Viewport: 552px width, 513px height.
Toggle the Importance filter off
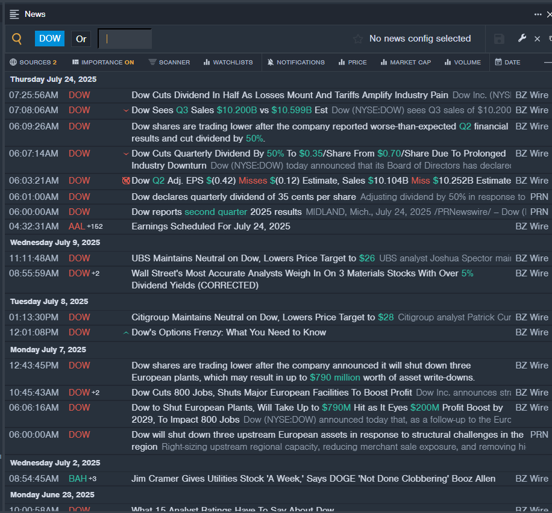(103, 62)
